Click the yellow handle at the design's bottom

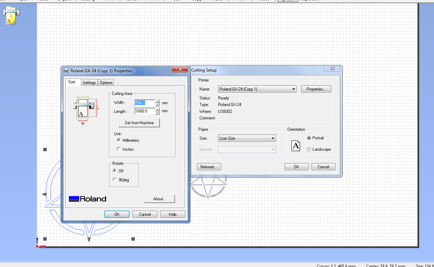[x=89, y=239]
